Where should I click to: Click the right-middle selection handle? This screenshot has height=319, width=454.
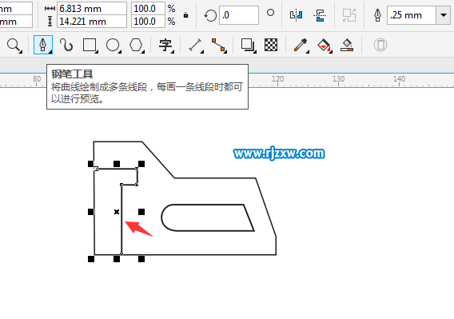coord(141,212)
